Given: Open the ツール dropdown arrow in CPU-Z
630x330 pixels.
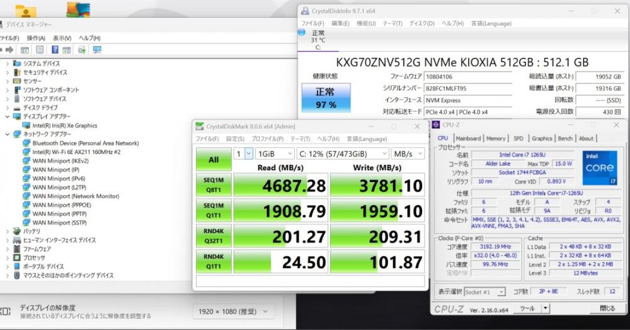Looking at the screenshot, I should (545, 309).
